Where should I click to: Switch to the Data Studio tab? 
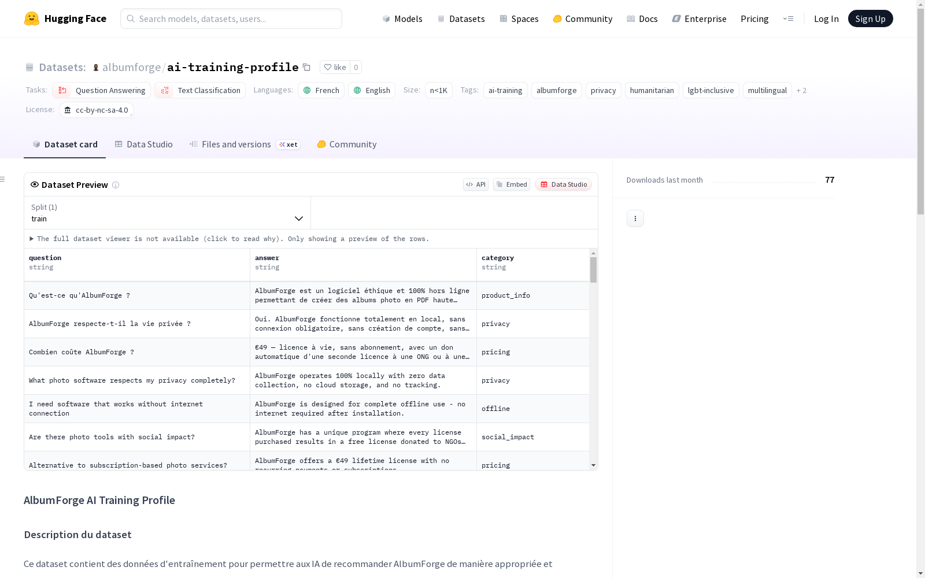144,144
